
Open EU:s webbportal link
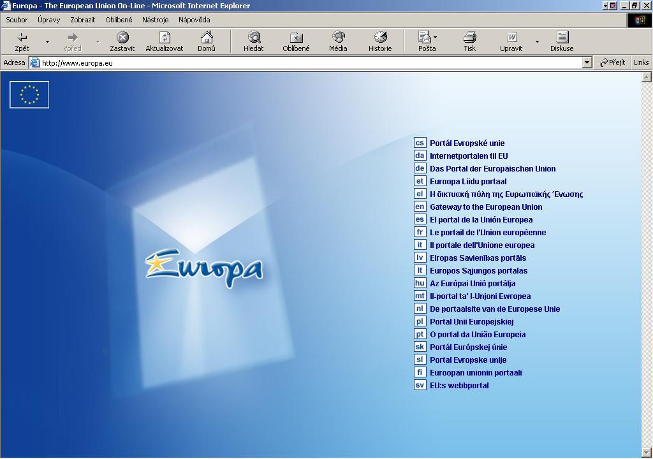pos(459,385)
